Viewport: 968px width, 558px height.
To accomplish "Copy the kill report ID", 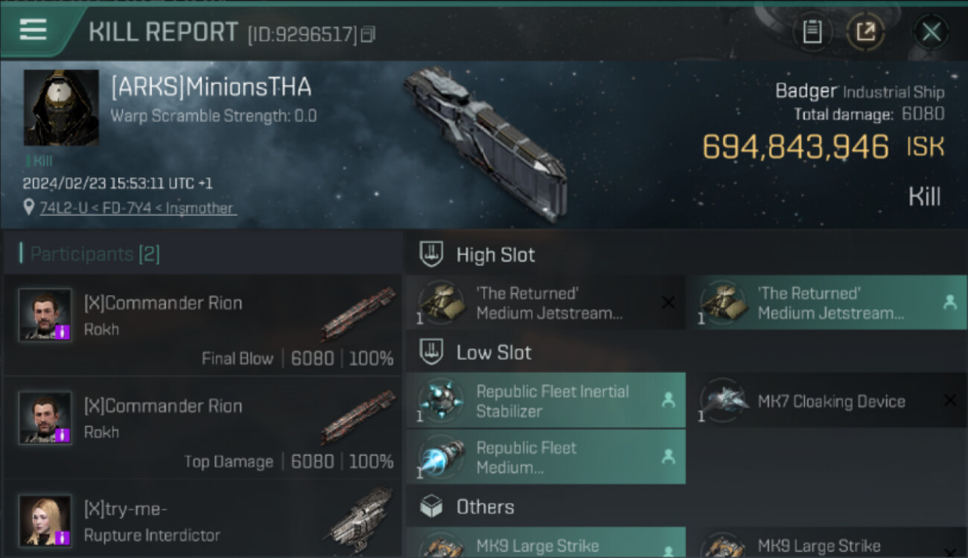I will pos(368,34).
